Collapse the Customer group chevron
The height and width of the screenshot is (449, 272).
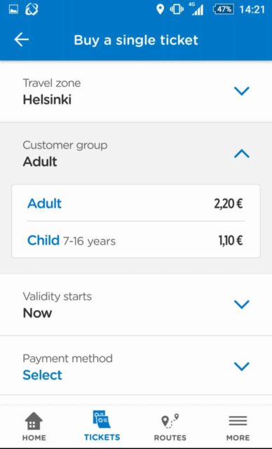(x=242, y=154)
